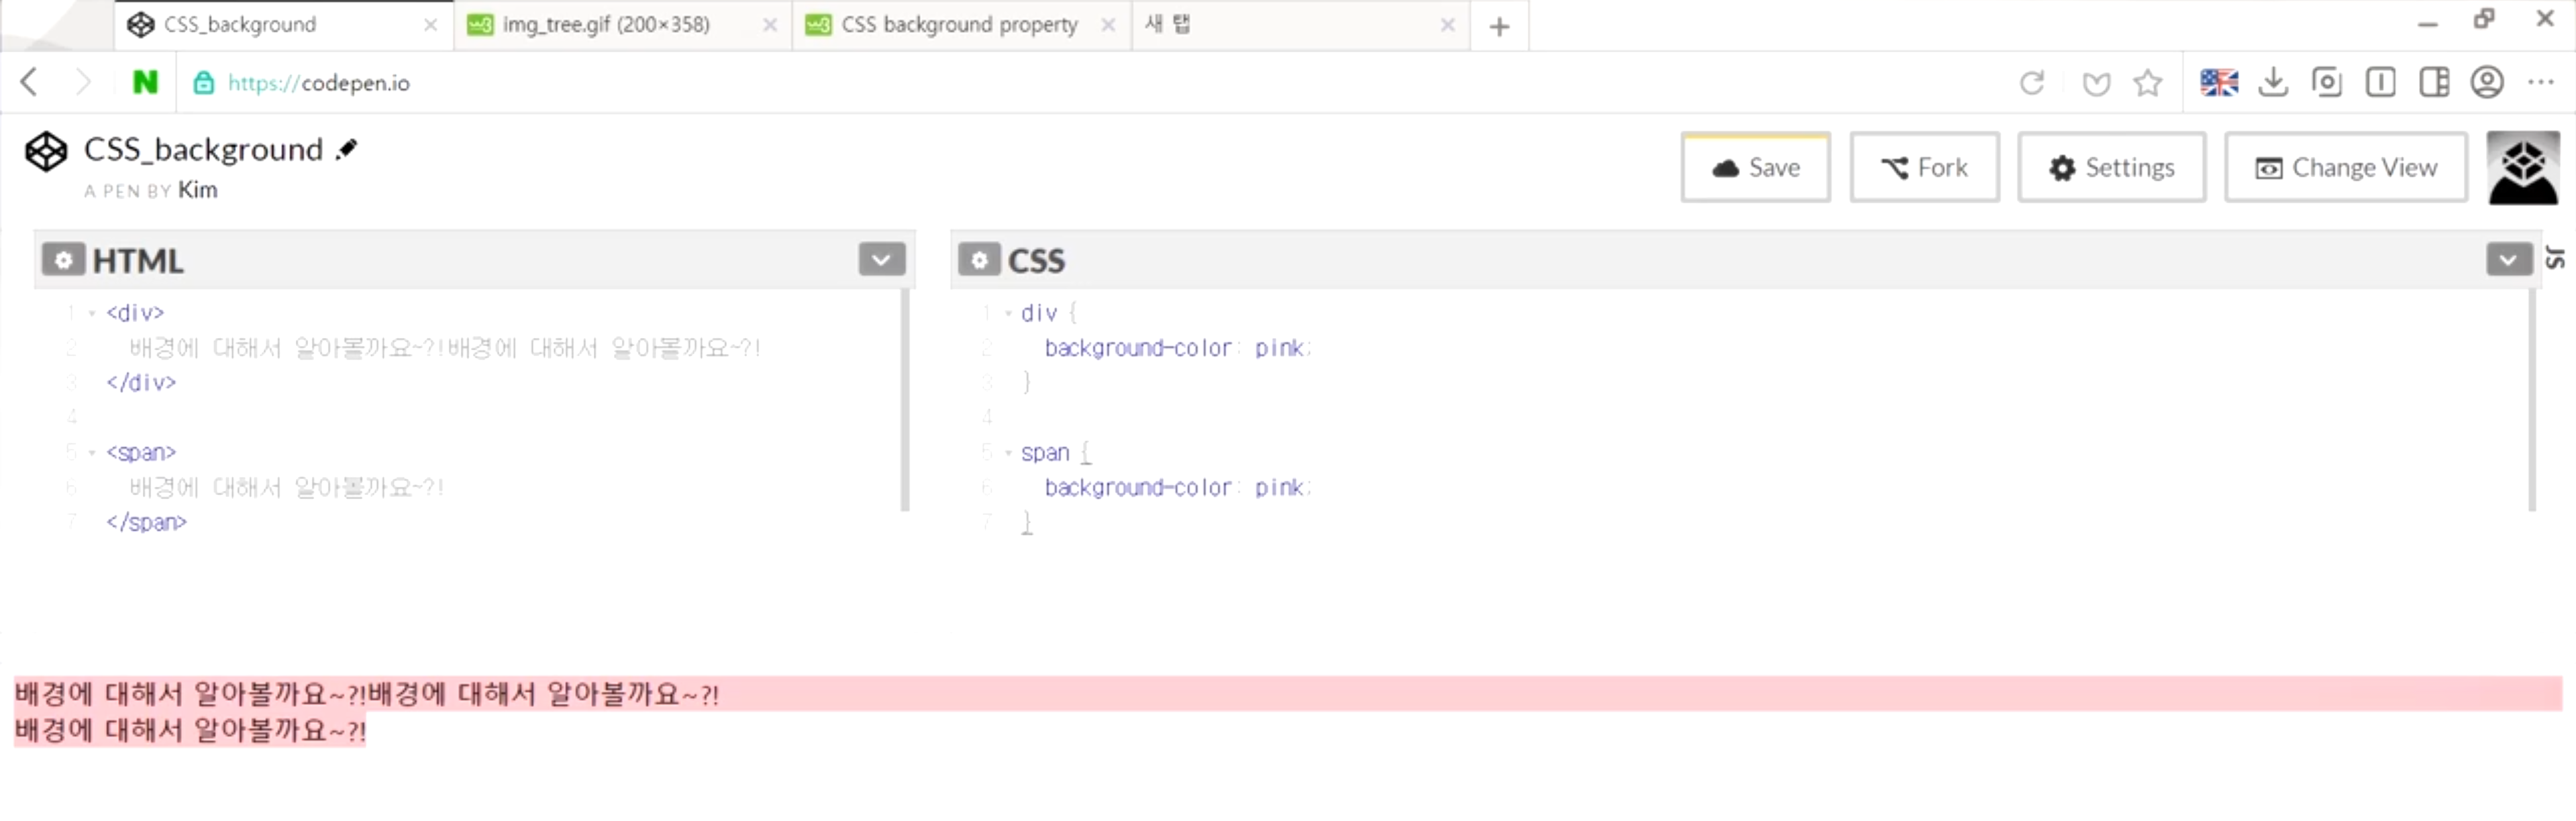Collapse the span rule fold arrow in CSS
The height and width of the screenshot is (821, 2576).
point(1008,453)
